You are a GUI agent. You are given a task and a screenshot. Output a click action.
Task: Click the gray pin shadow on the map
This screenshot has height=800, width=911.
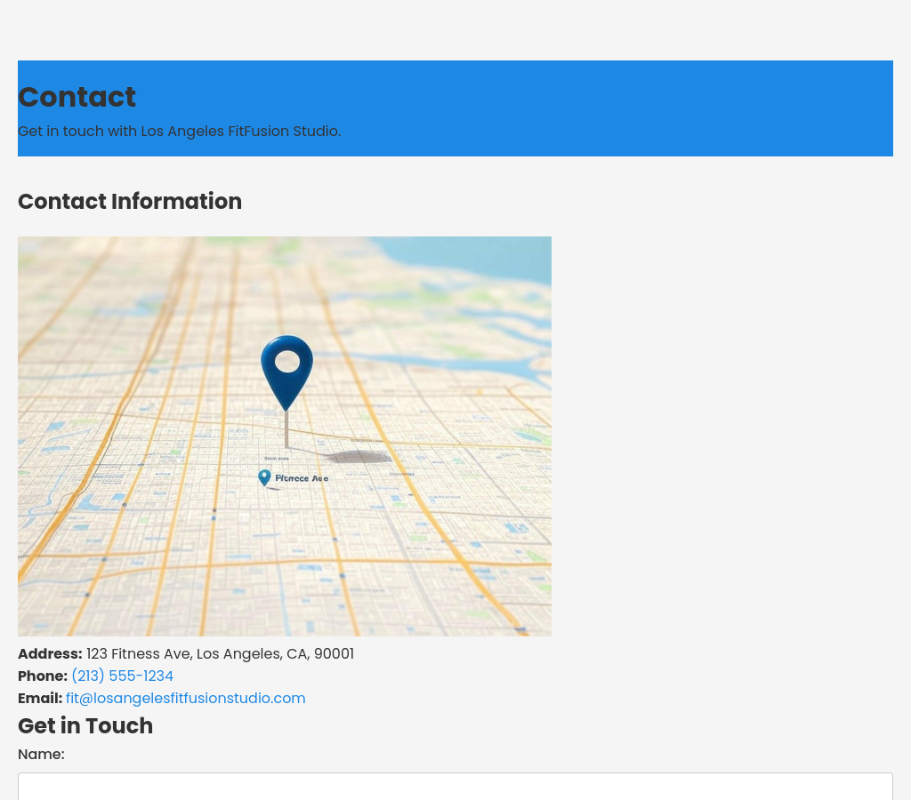359,457
